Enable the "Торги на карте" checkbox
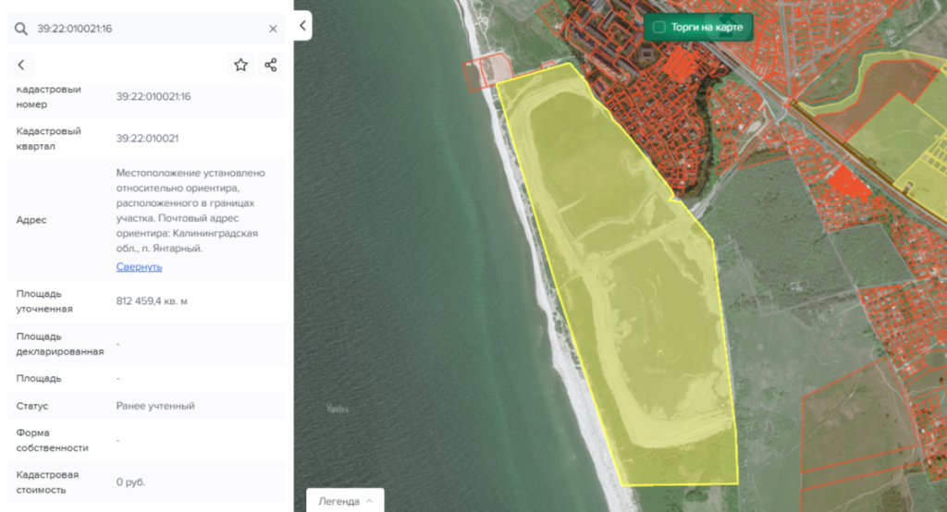This screenshot has height=512, width=947. 658,28
